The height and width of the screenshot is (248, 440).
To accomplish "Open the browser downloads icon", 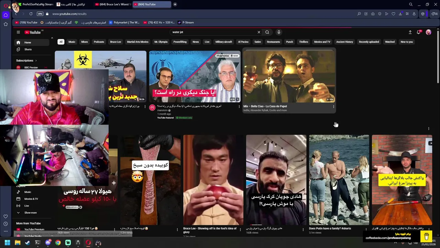I will (x=400, y=14).
